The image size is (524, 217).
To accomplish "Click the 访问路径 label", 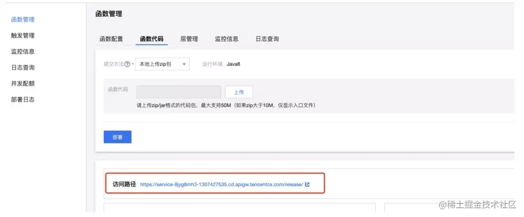I will coord(124,184).
